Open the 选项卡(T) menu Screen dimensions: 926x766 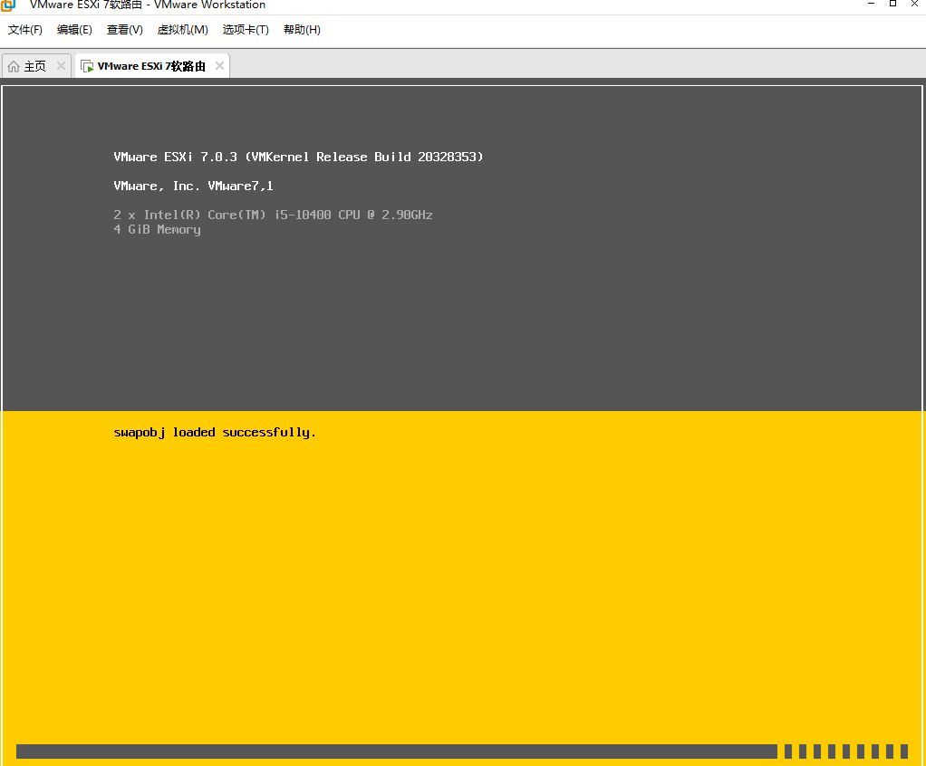tap(246, 30)
